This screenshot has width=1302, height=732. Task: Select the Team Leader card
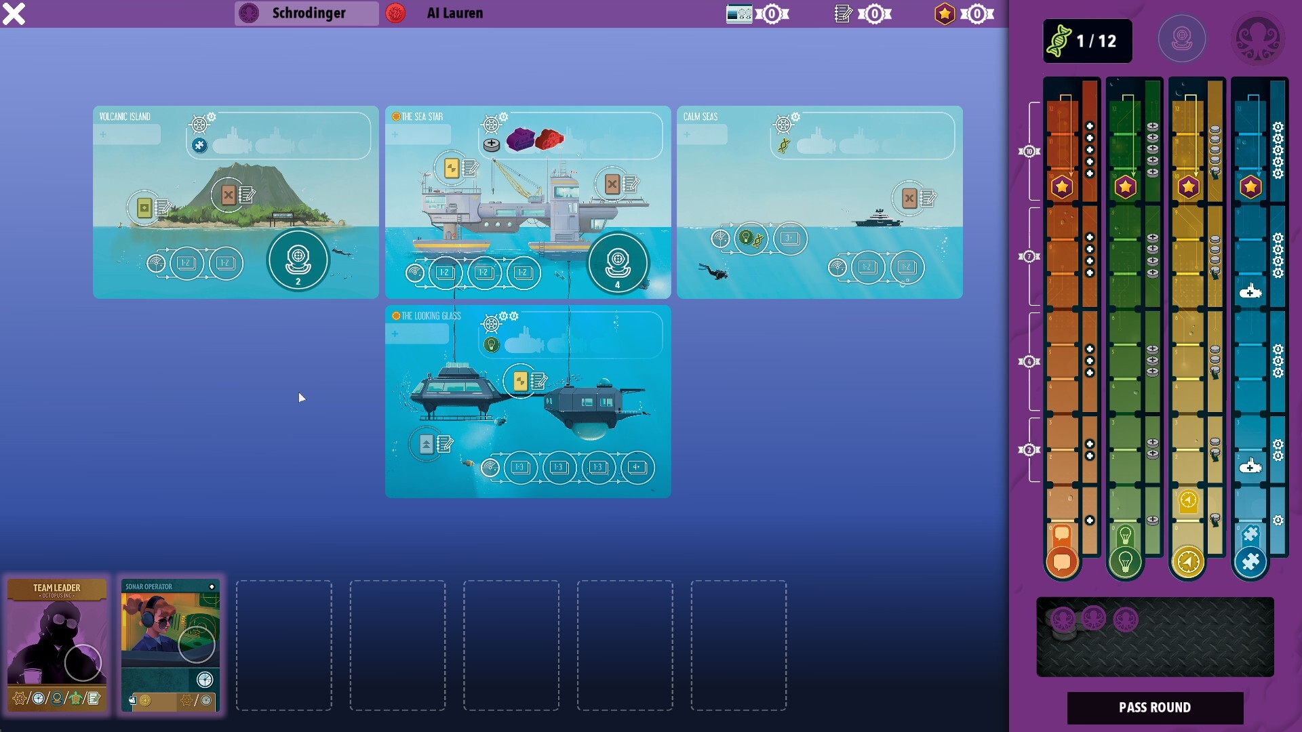tap(57, 645)
